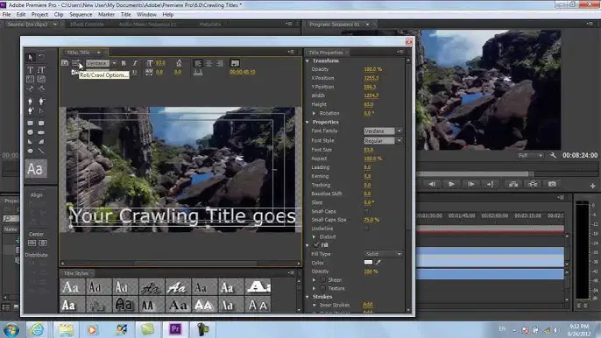The width and height of the screenshot is (601, 338).
Task: Select the Vertical Type tool
Action: pos(41,70)
